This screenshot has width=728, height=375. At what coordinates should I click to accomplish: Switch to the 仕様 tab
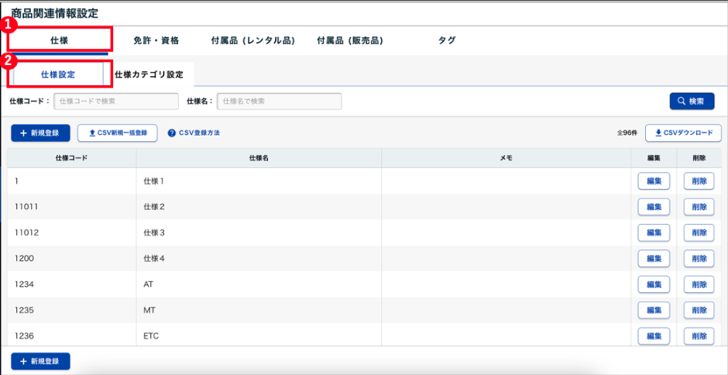tap(60, 40)
